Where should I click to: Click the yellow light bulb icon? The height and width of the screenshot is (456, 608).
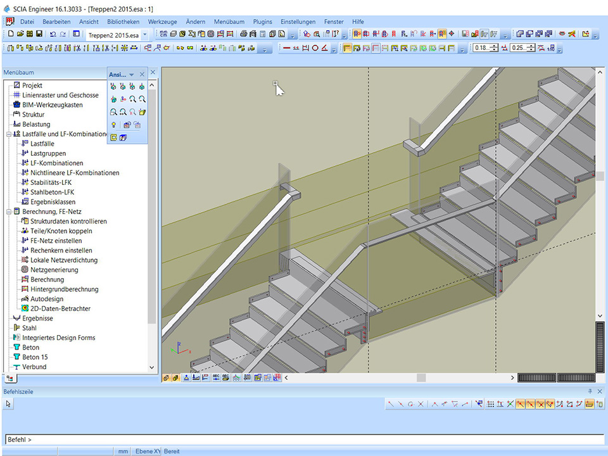(113, 125)
